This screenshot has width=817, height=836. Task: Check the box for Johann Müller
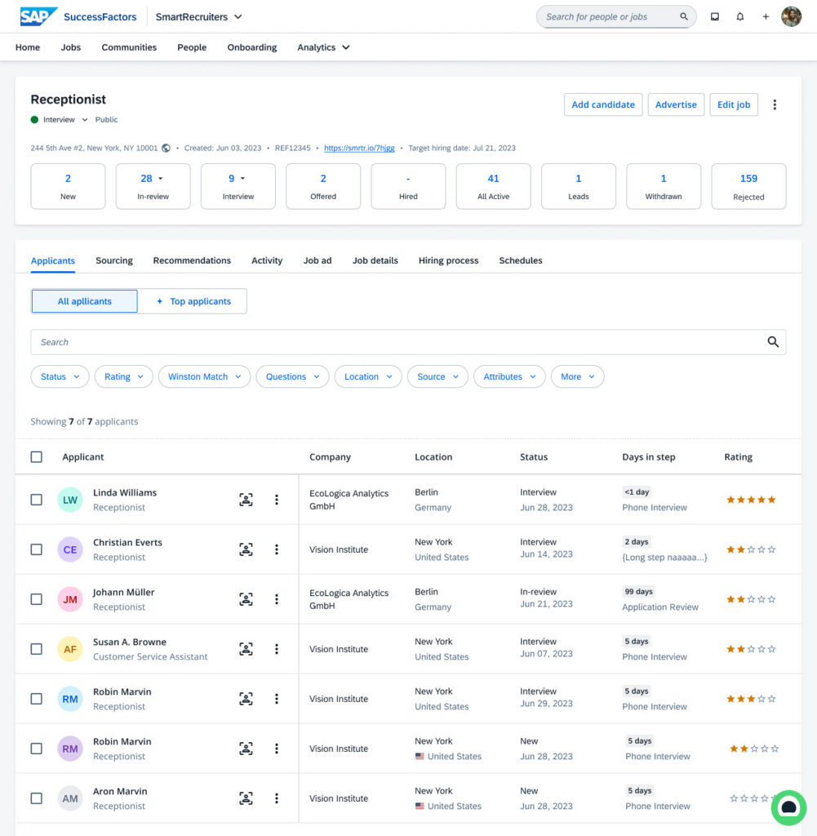click(37, 599)
